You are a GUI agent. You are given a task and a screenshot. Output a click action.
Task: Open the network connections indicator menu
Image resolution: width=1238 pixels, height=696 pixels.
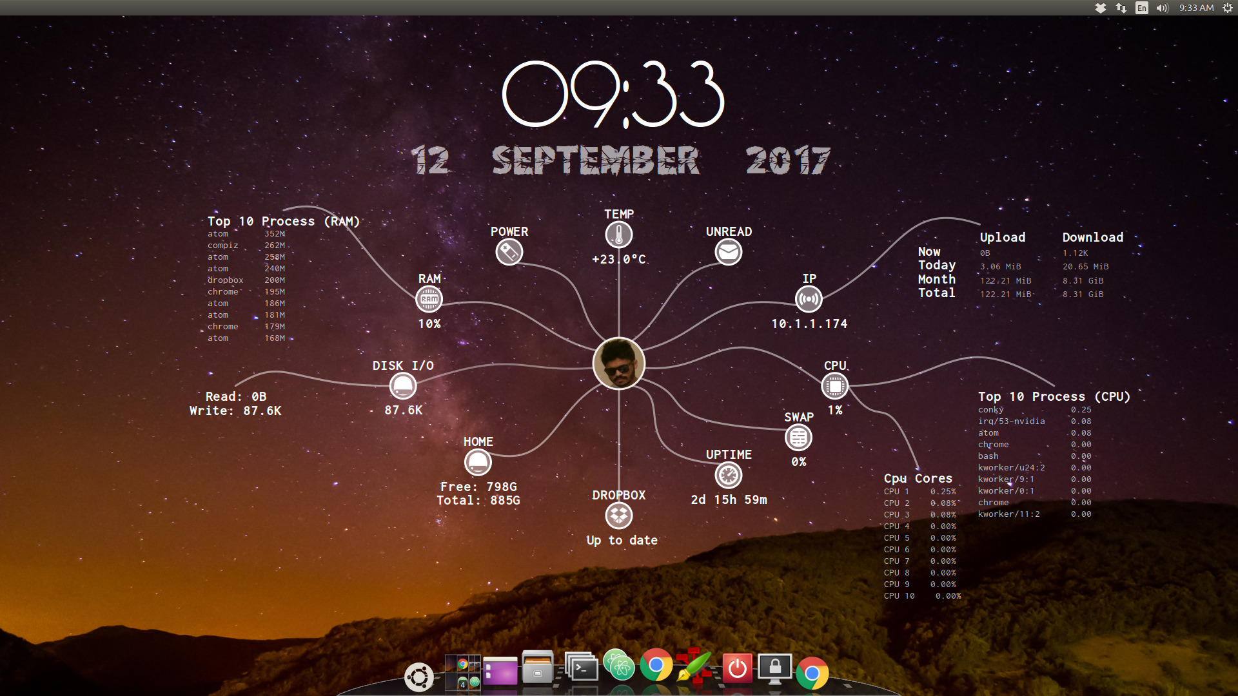click(x=1121, y=8)
